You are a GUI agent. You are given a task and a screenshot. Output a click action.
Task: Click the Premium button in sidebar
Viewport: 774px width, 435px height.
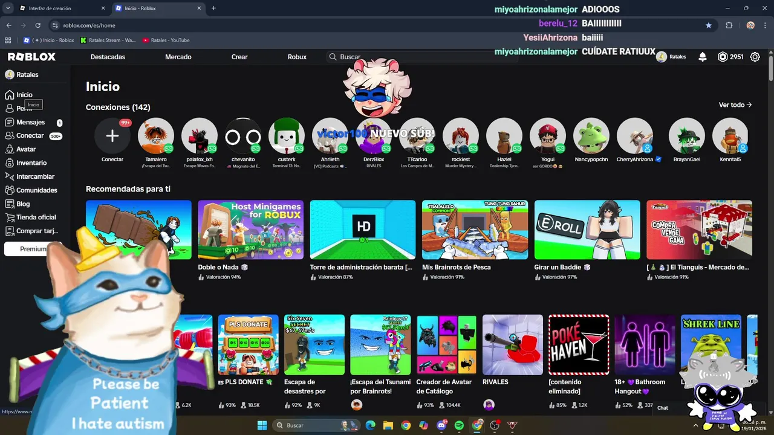[33, 249]
